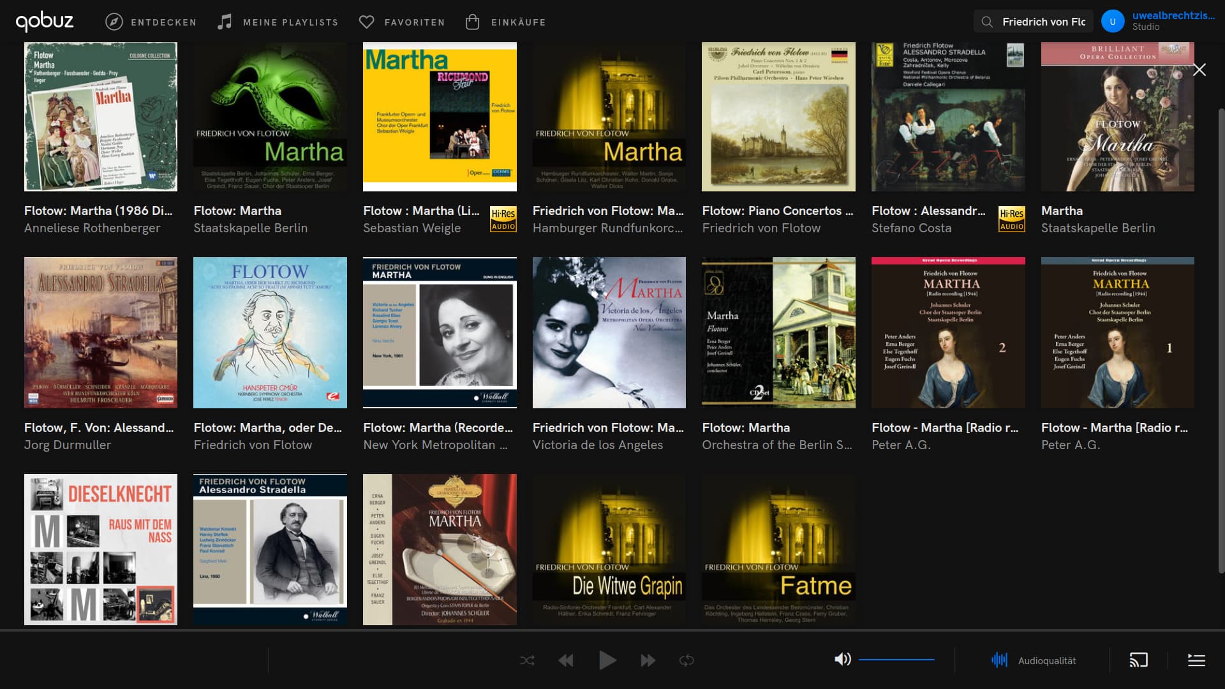Close the search results overlay
Screen dimensions: 1225x689
pyautogui.click(x=1199, y=70)
